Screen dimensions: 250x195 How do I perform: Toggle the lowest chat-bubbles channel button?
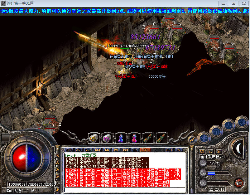57,190
